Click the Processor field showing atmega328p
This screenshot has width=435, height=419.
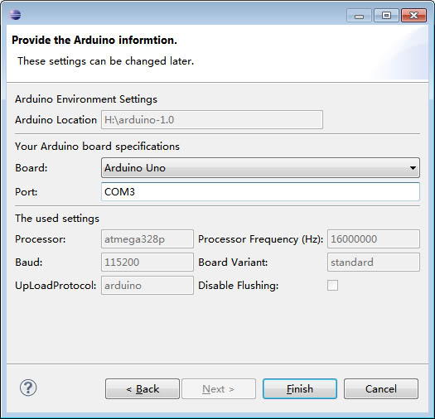tap(147, 238)
